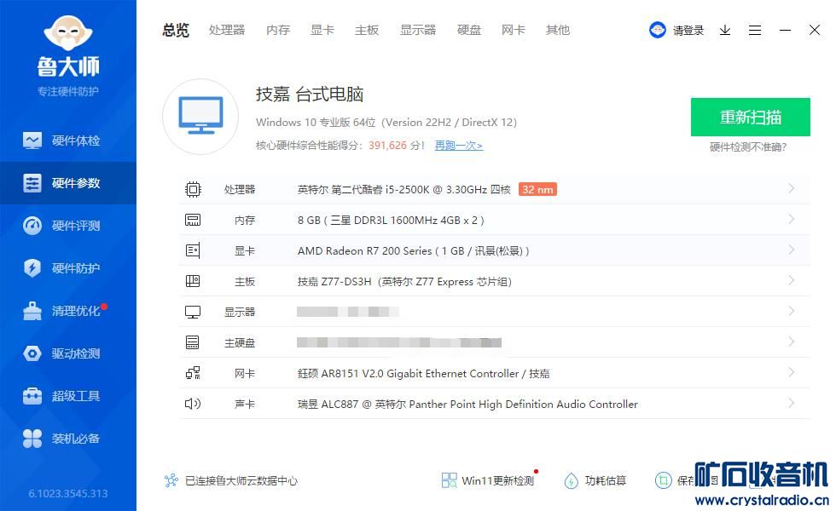The width and height of the screenshot is (836, 511).
Task: Expand the 主板 row chevron
Action: click(x=792, y=280)
